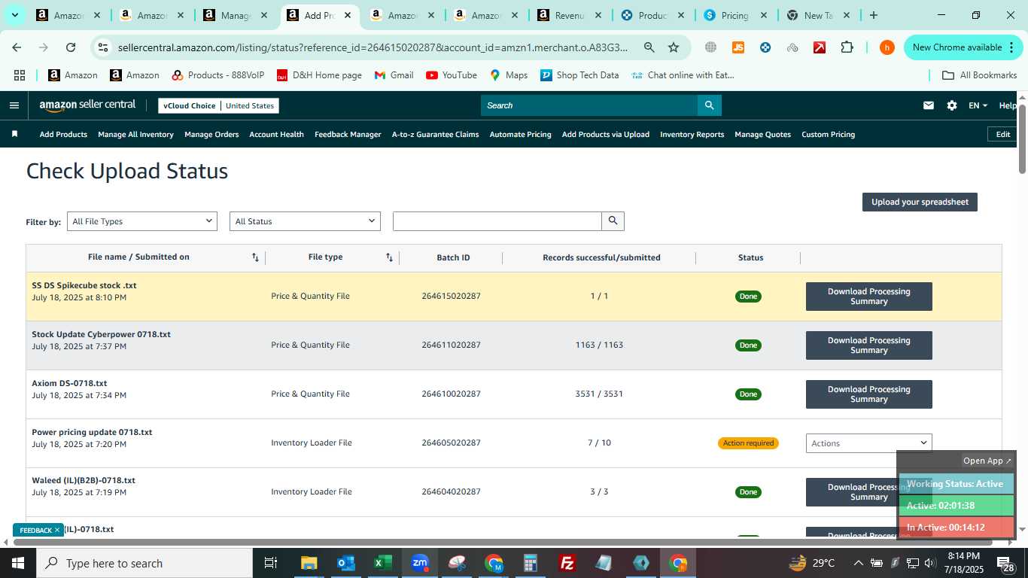Open the D&H Home page bookmark
The width and height of the screenshot is (1028, 578).
pos(319,75)
